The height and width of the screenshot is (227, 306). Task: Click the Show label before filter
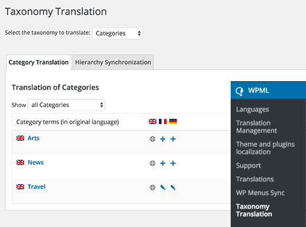pyautogui.click(x=19, y=105)
